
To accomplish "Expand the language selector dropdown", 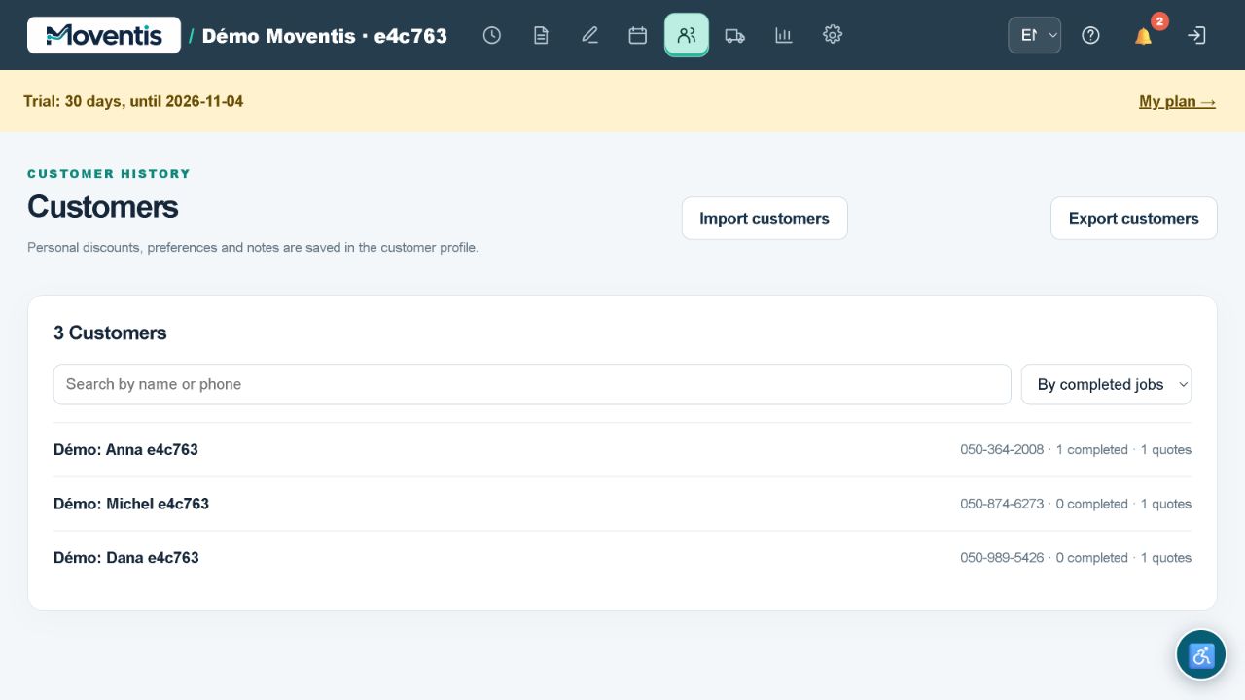I will pos(1035,35).
